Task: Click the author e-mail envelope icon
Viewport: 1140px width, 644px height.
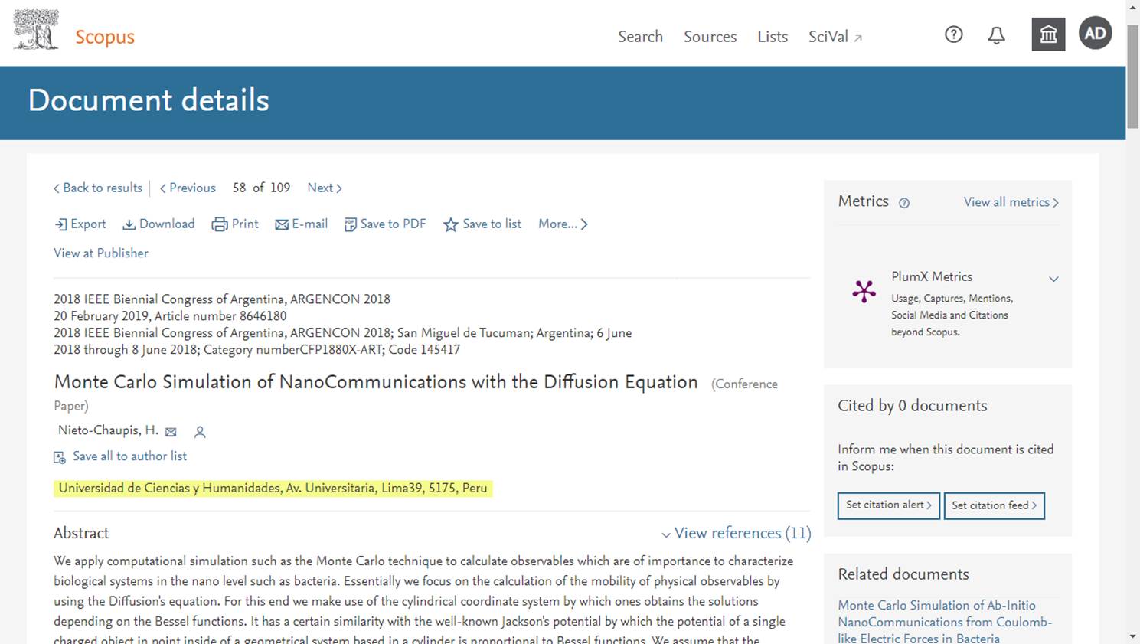Action: [x=171, y=432]
